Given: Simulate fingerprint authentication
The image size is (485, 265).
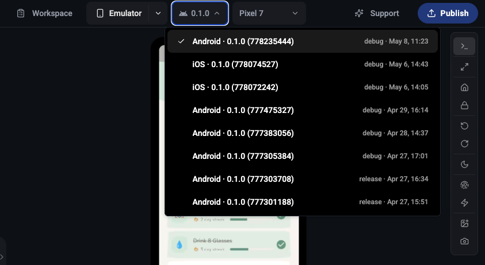Looking at the screenshot, I should (464, 185).
